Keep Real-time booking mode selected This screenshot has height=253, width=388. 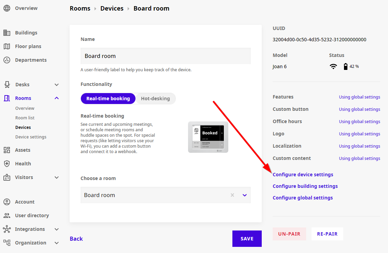[108, 98]
